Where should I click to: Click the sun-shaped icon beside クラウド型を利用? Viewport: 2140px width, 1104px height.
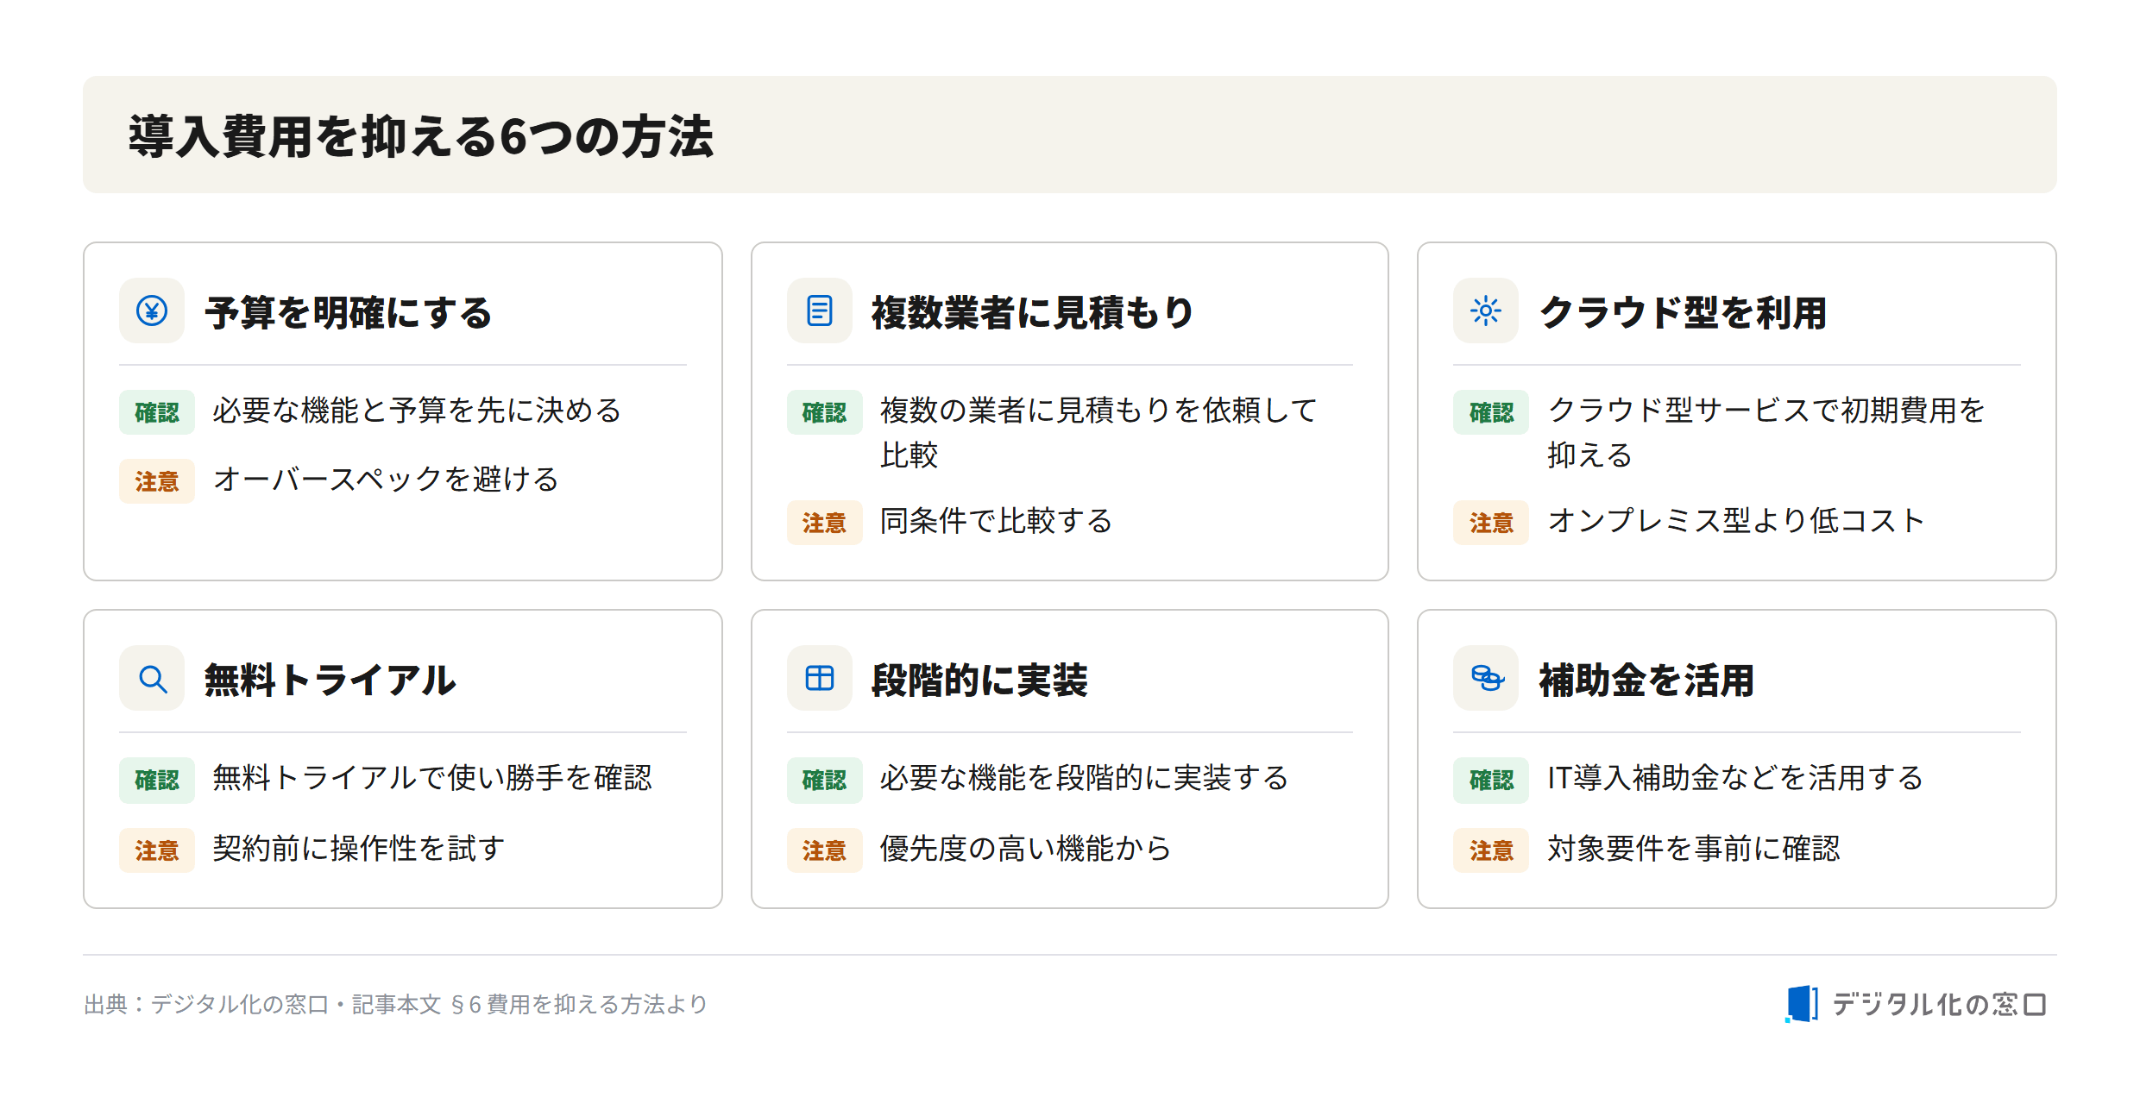[1485, 310]
